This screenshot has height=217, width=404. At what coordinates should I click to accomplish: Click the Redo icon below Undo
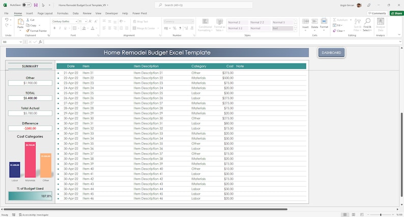coord(7,25)
